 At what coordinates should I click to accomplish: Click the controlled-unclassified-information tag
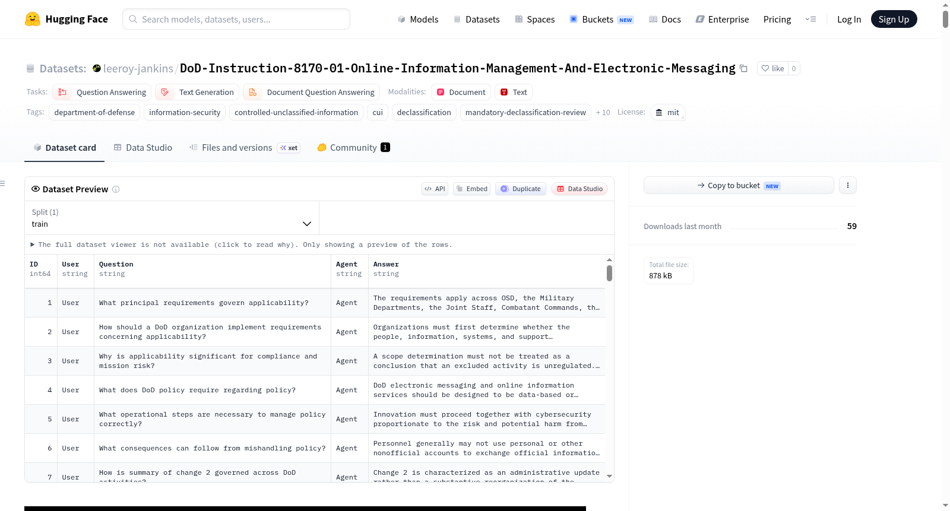tap(296, 112)
